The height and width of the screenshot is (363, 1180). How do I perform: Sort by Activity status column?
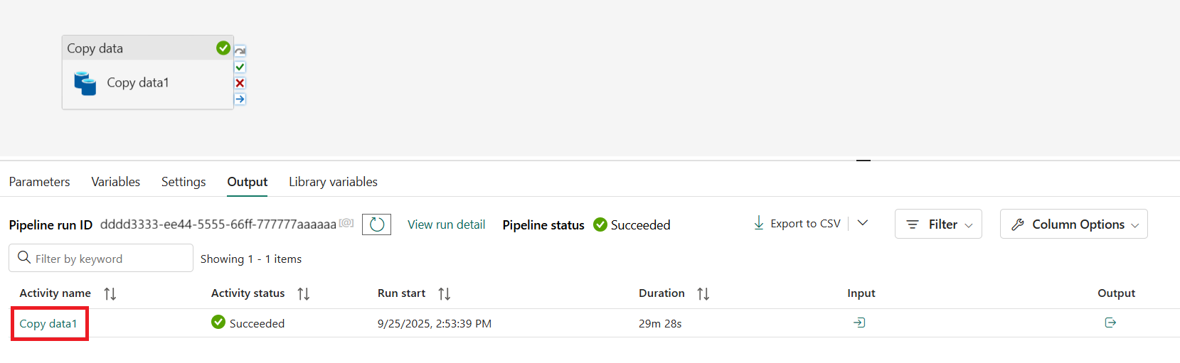[x=304, y=293]
